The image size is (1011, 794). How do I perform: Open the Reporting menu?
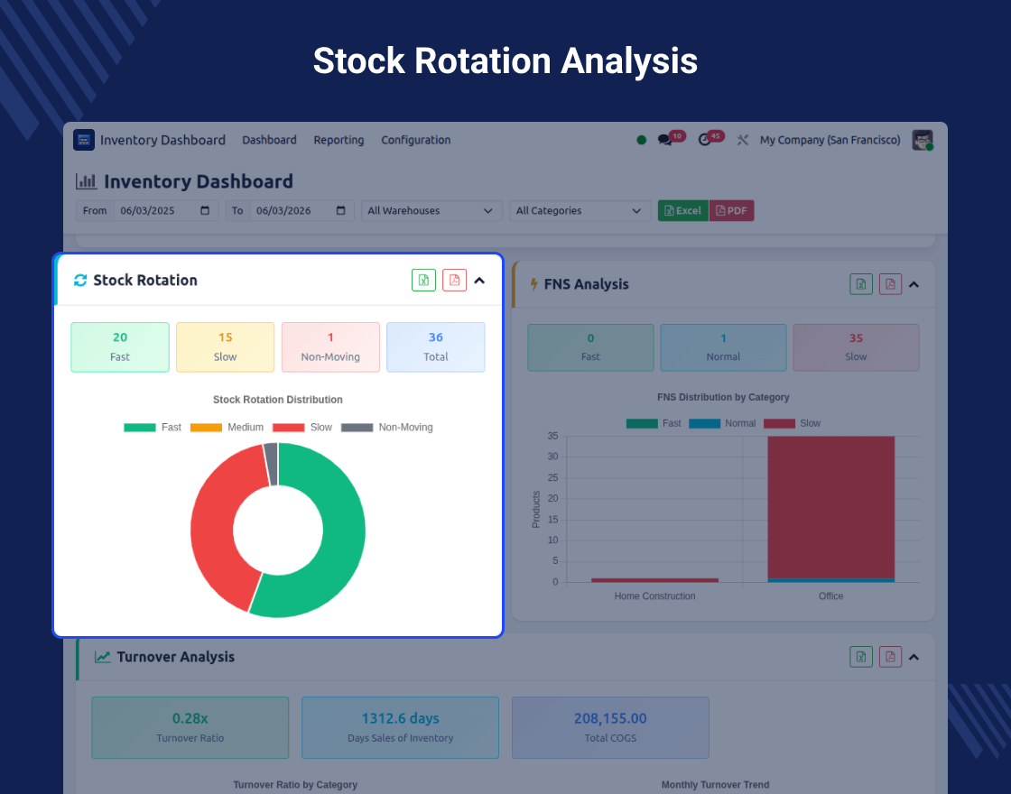(339, 140)
